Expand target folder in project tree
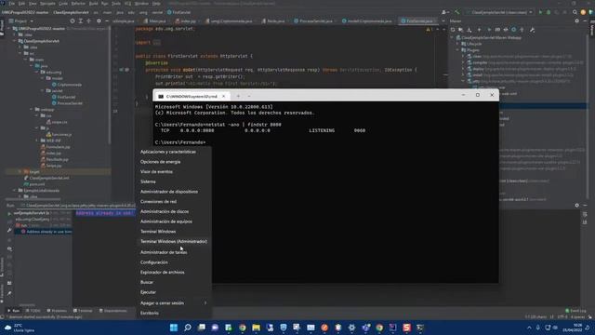 (20, 171)
